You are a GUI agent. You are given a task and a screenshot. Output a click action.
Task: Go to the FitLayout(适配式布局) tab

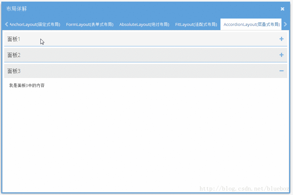[x=196, y=24]
